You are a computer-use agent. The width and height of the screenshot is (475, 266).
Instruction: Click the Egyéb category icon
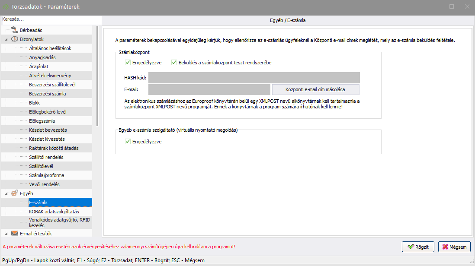[x=14, y=193]
